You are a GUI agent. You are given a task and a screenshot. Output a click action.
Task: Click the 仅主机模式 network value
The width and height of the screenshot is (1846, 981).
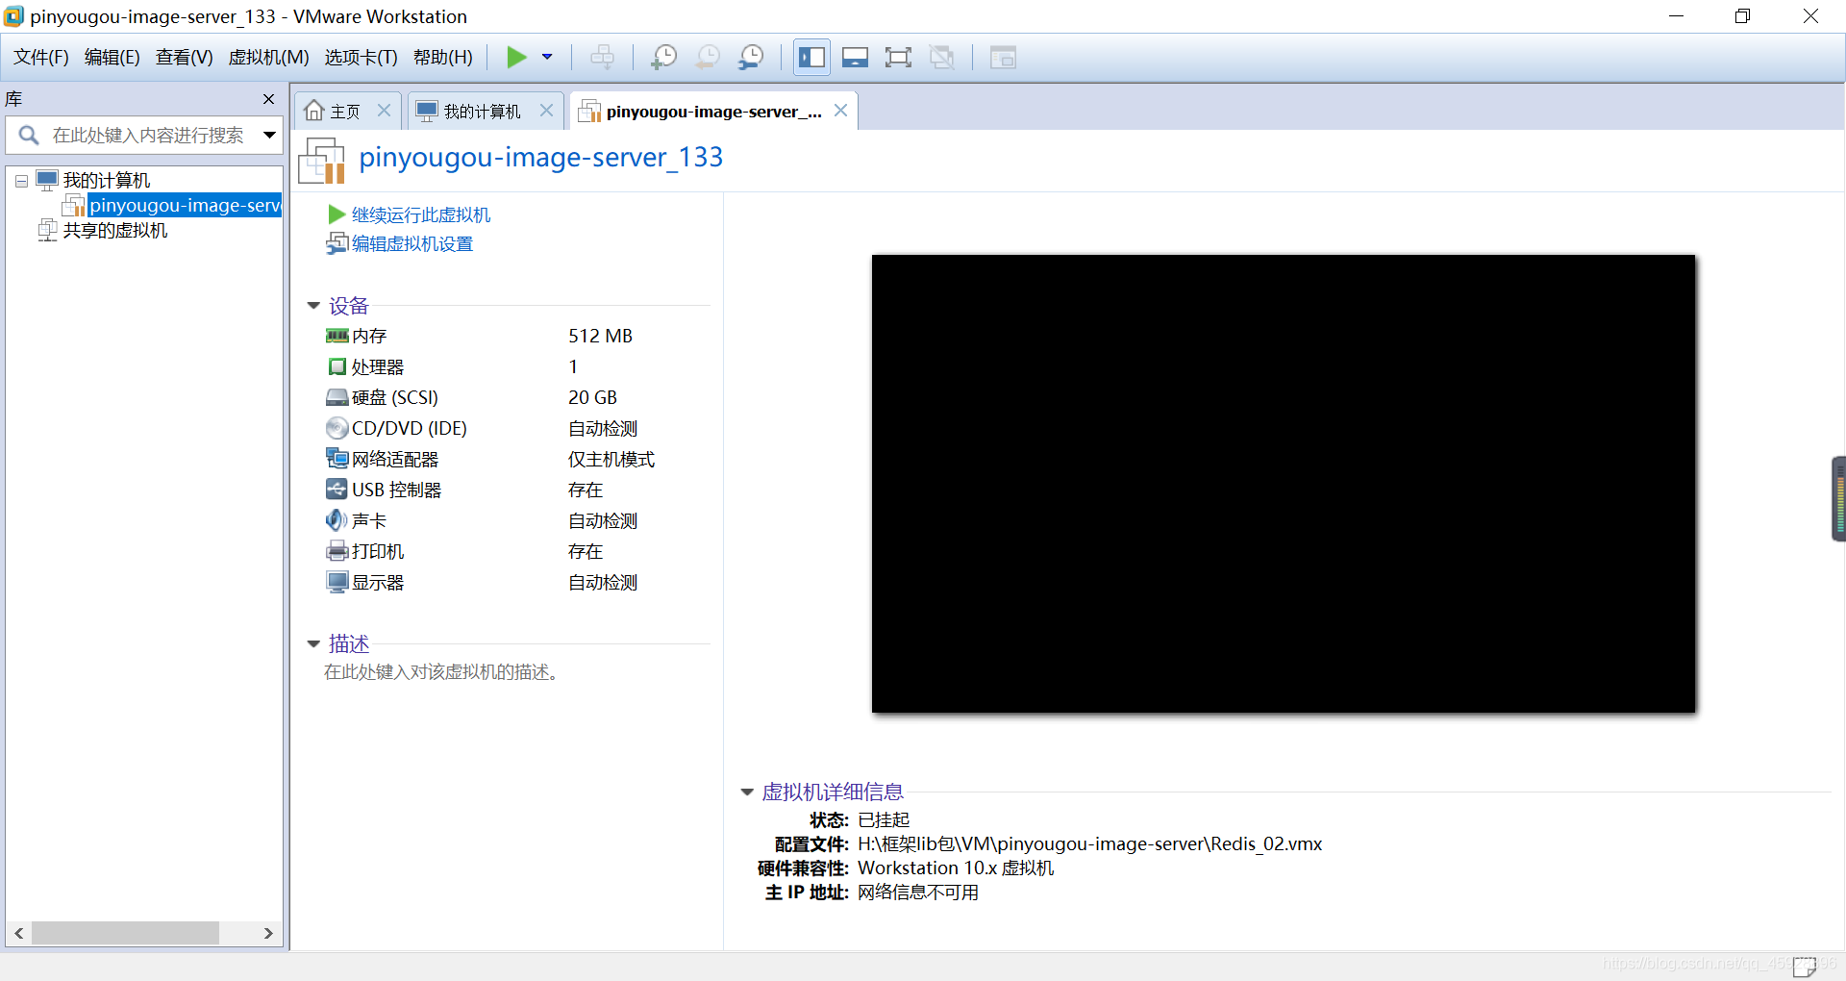(611, 459)
